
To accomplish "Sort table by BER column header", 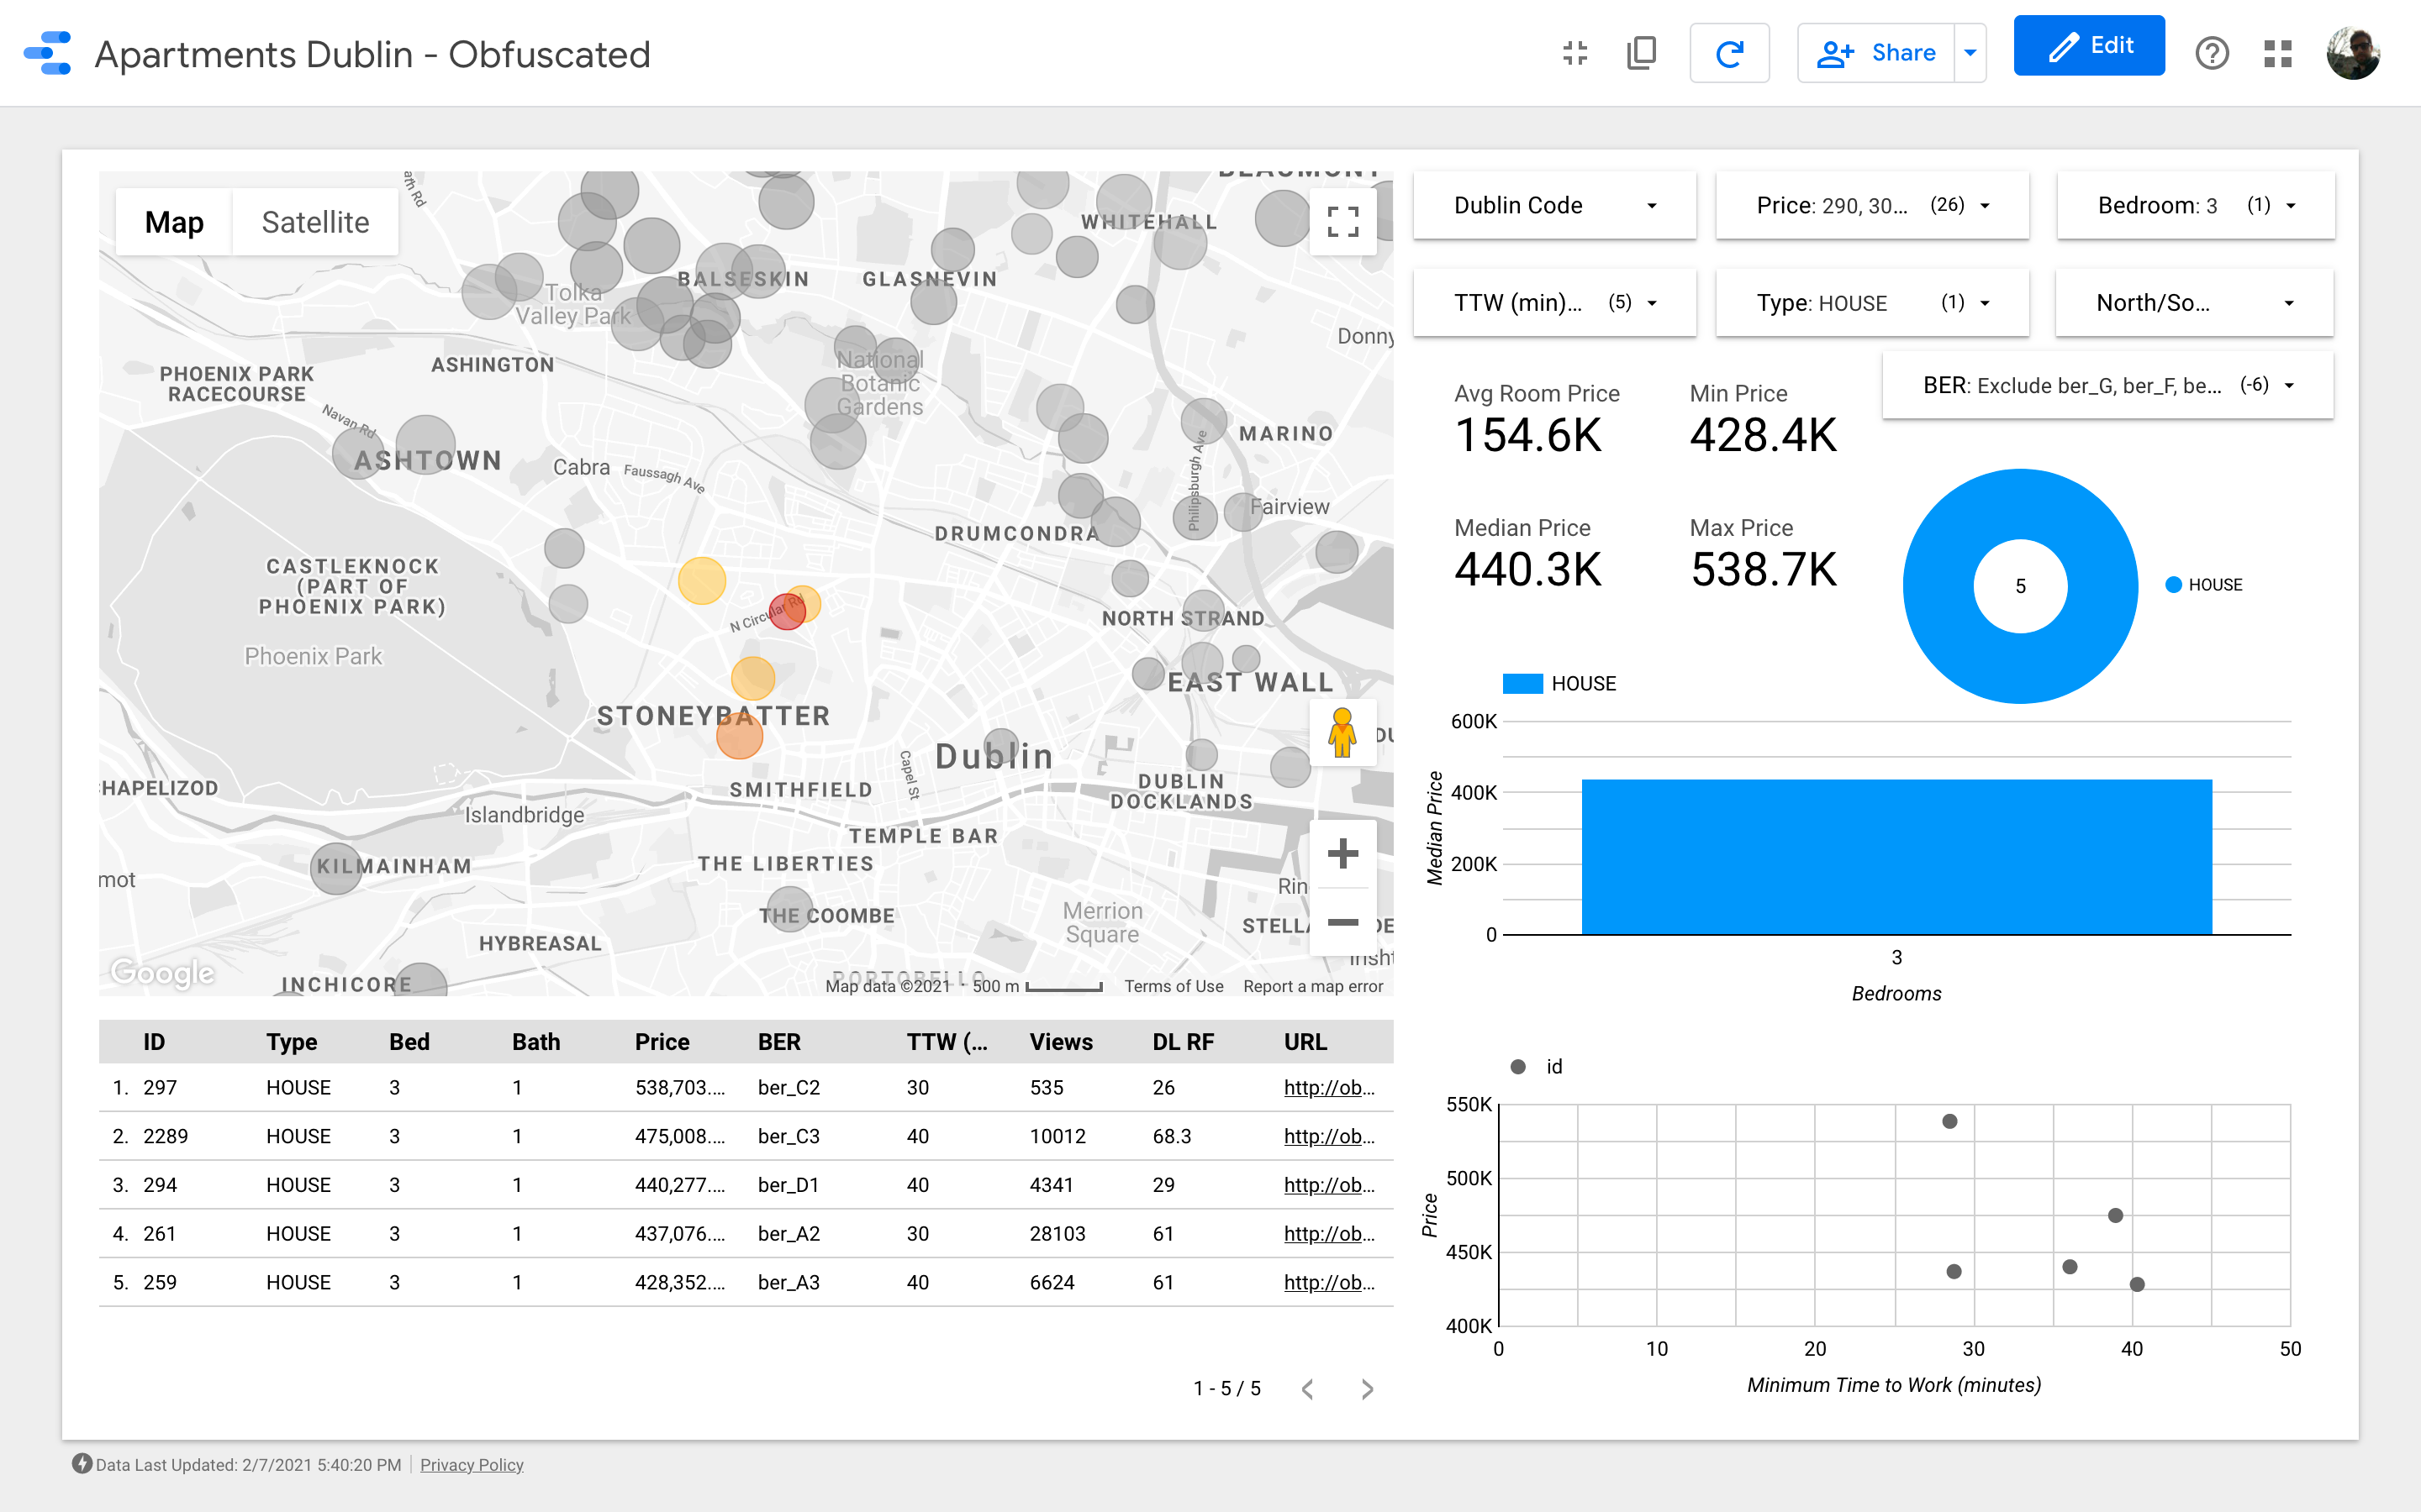I will pyautogui.click(x=779, y=1042).
